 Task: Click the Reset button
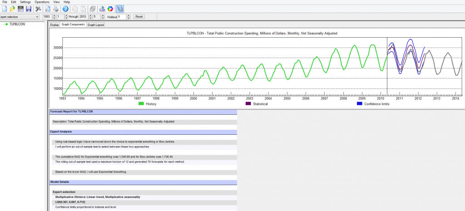[x=139, y=17]
